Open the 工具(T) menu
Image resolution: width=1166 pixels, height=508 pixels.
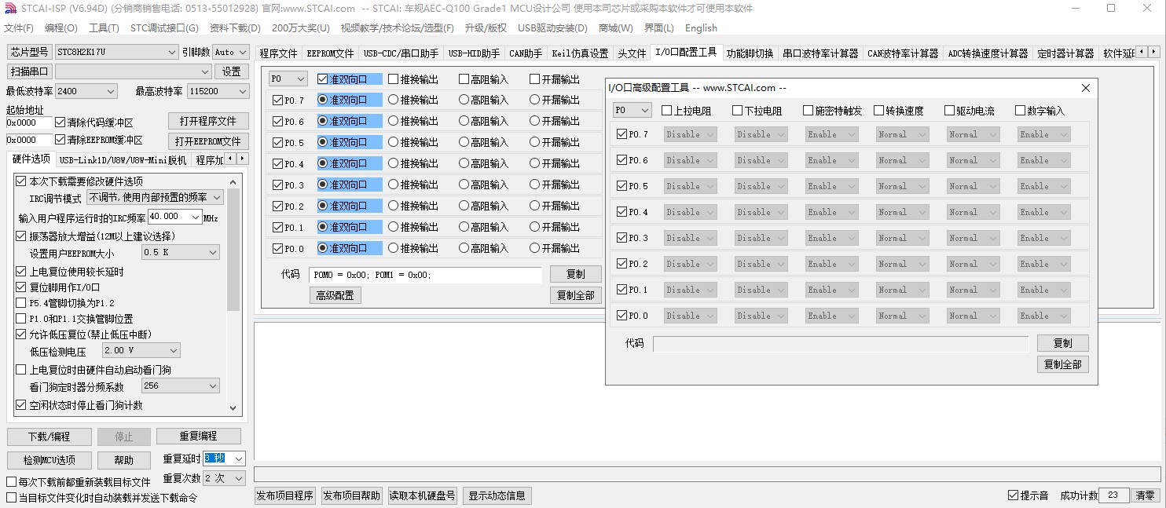[x=104, y=28]
